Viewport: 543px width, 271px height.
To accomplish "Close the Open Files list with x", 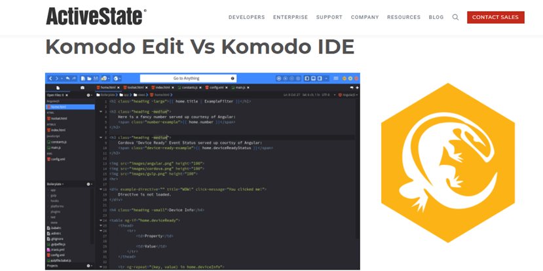I will 67,95.
